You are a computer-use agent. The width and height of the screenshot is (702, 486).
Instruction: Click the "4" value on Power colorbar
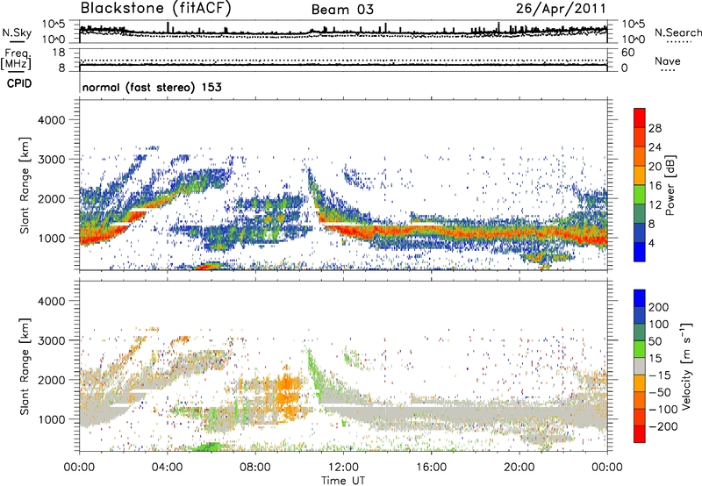(652, 244)
